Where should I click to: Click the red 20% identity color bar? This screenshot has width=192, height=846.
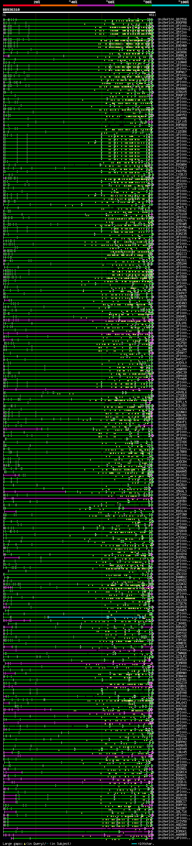point(21,5)
